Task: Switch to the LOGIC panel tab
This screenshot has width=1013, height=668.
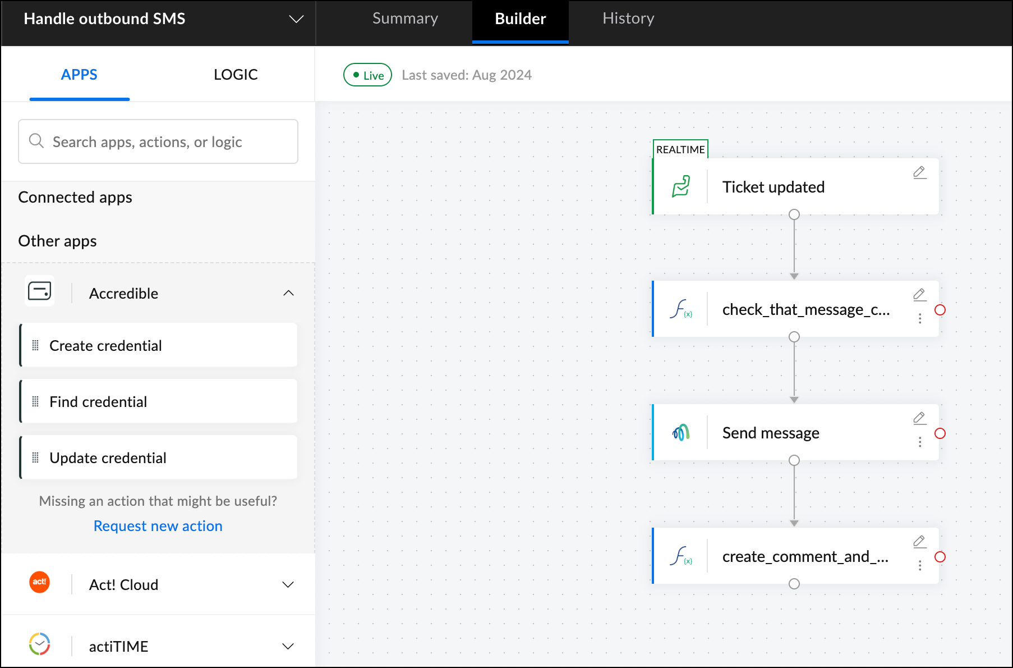Action: pyautogui.click(x=236, y=75)
